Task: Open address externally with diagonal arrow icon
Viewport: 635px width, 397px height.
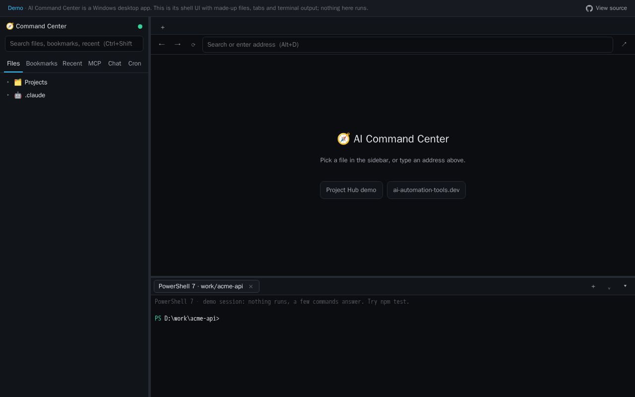Action: click(x=624, y=44)
